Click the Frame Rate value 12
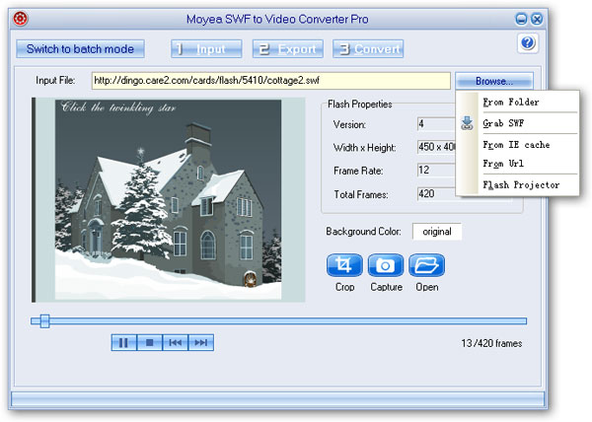 (436, 171)
